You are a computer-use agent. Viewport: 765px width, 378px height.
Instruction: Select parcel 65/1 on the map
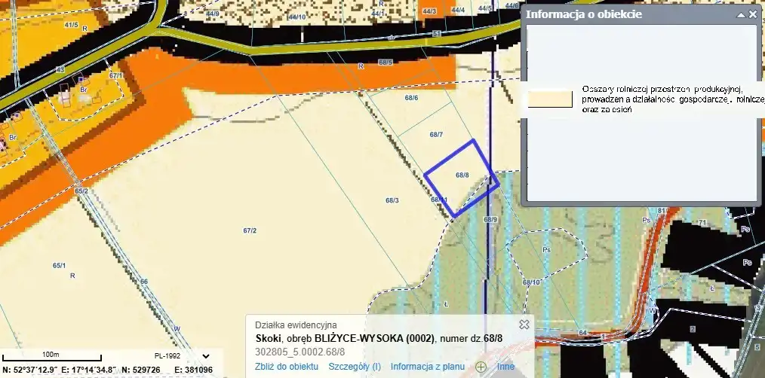coord(59,266)
